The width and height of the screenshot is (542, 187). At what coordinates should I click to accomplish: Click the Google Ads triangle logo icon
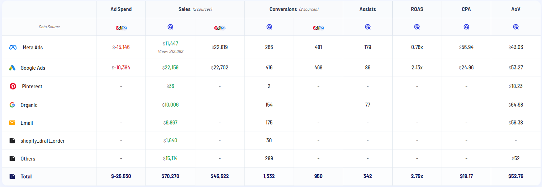coord(12,68)
